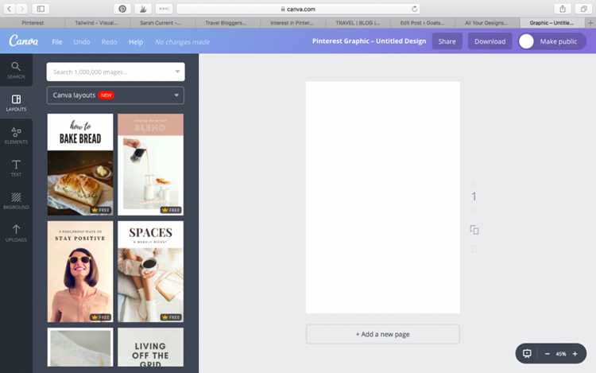Viewport: 596px width, 373px height.
Task: Open the image search box dropdown arrow
Action: click(x=177, y=72)
